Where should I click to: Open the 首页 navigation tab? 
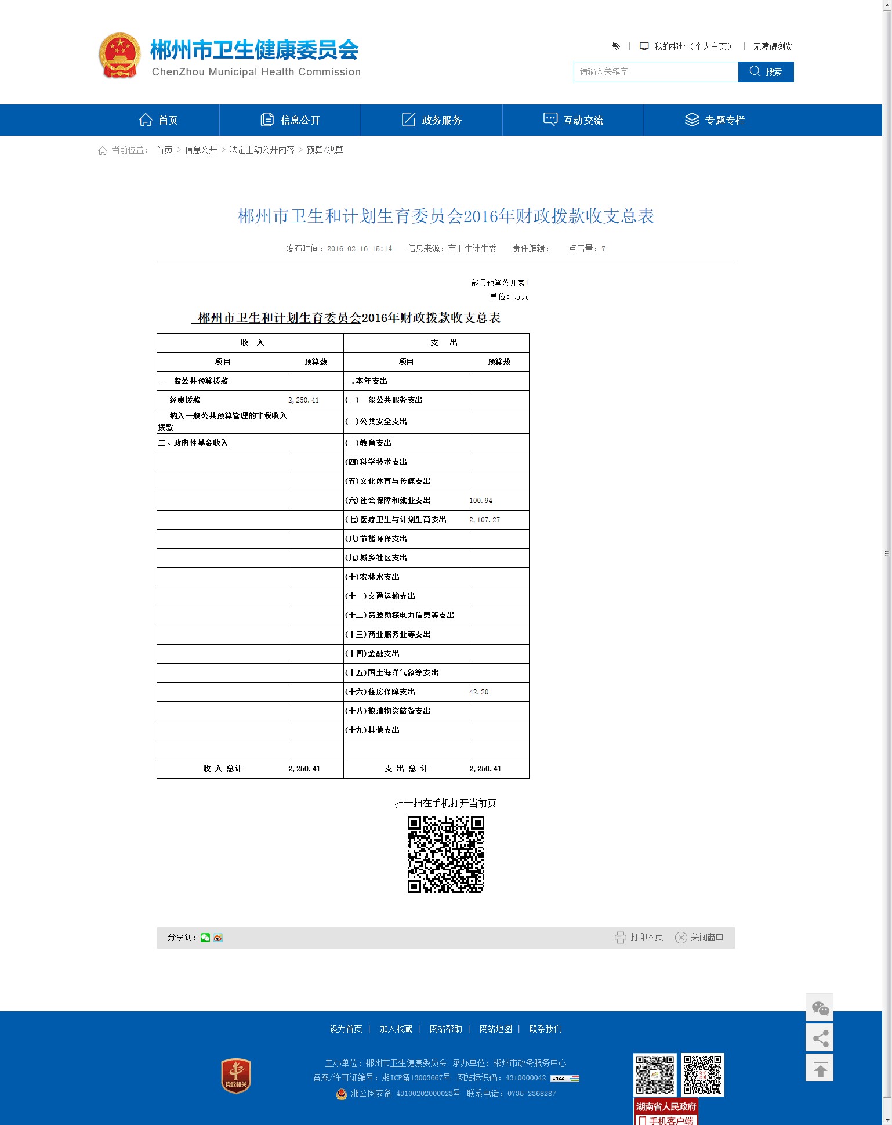[x=158, y=120]
